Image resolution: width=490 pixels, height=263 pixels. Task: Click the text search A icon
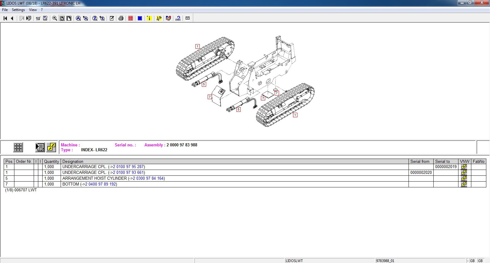(78, 18)
